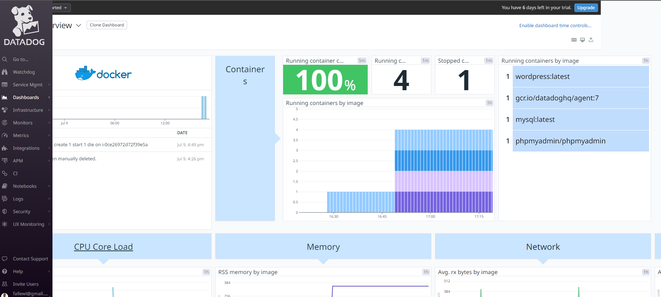
Task: Click the event 'create 1 start 1 die' row
Action: 132,145
